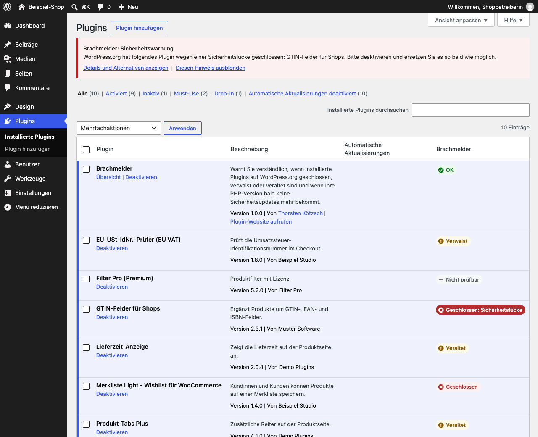Image resolution: width=538 pixels, height=437 pixels.
Task: Click Installierte Plugins durchsuchen search field
Action: (x=471, y=110)
